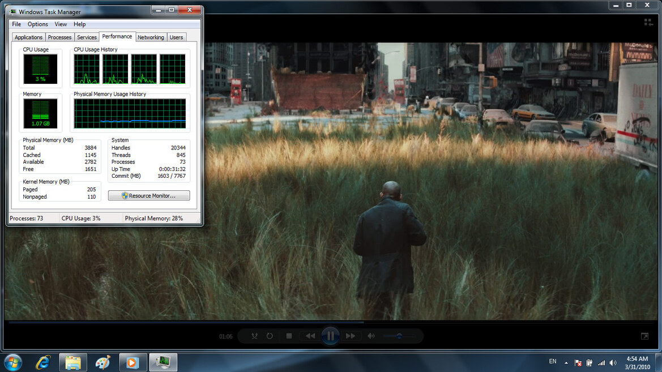The image size is (662, 372).
Task: Switch to the Services tab
Action: [x=87, y=37]
